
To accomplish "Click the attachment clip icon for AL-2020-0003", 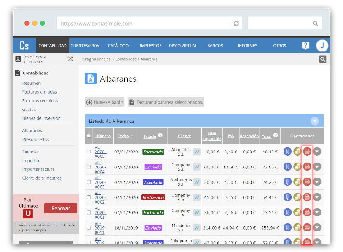I will point(288,182).
